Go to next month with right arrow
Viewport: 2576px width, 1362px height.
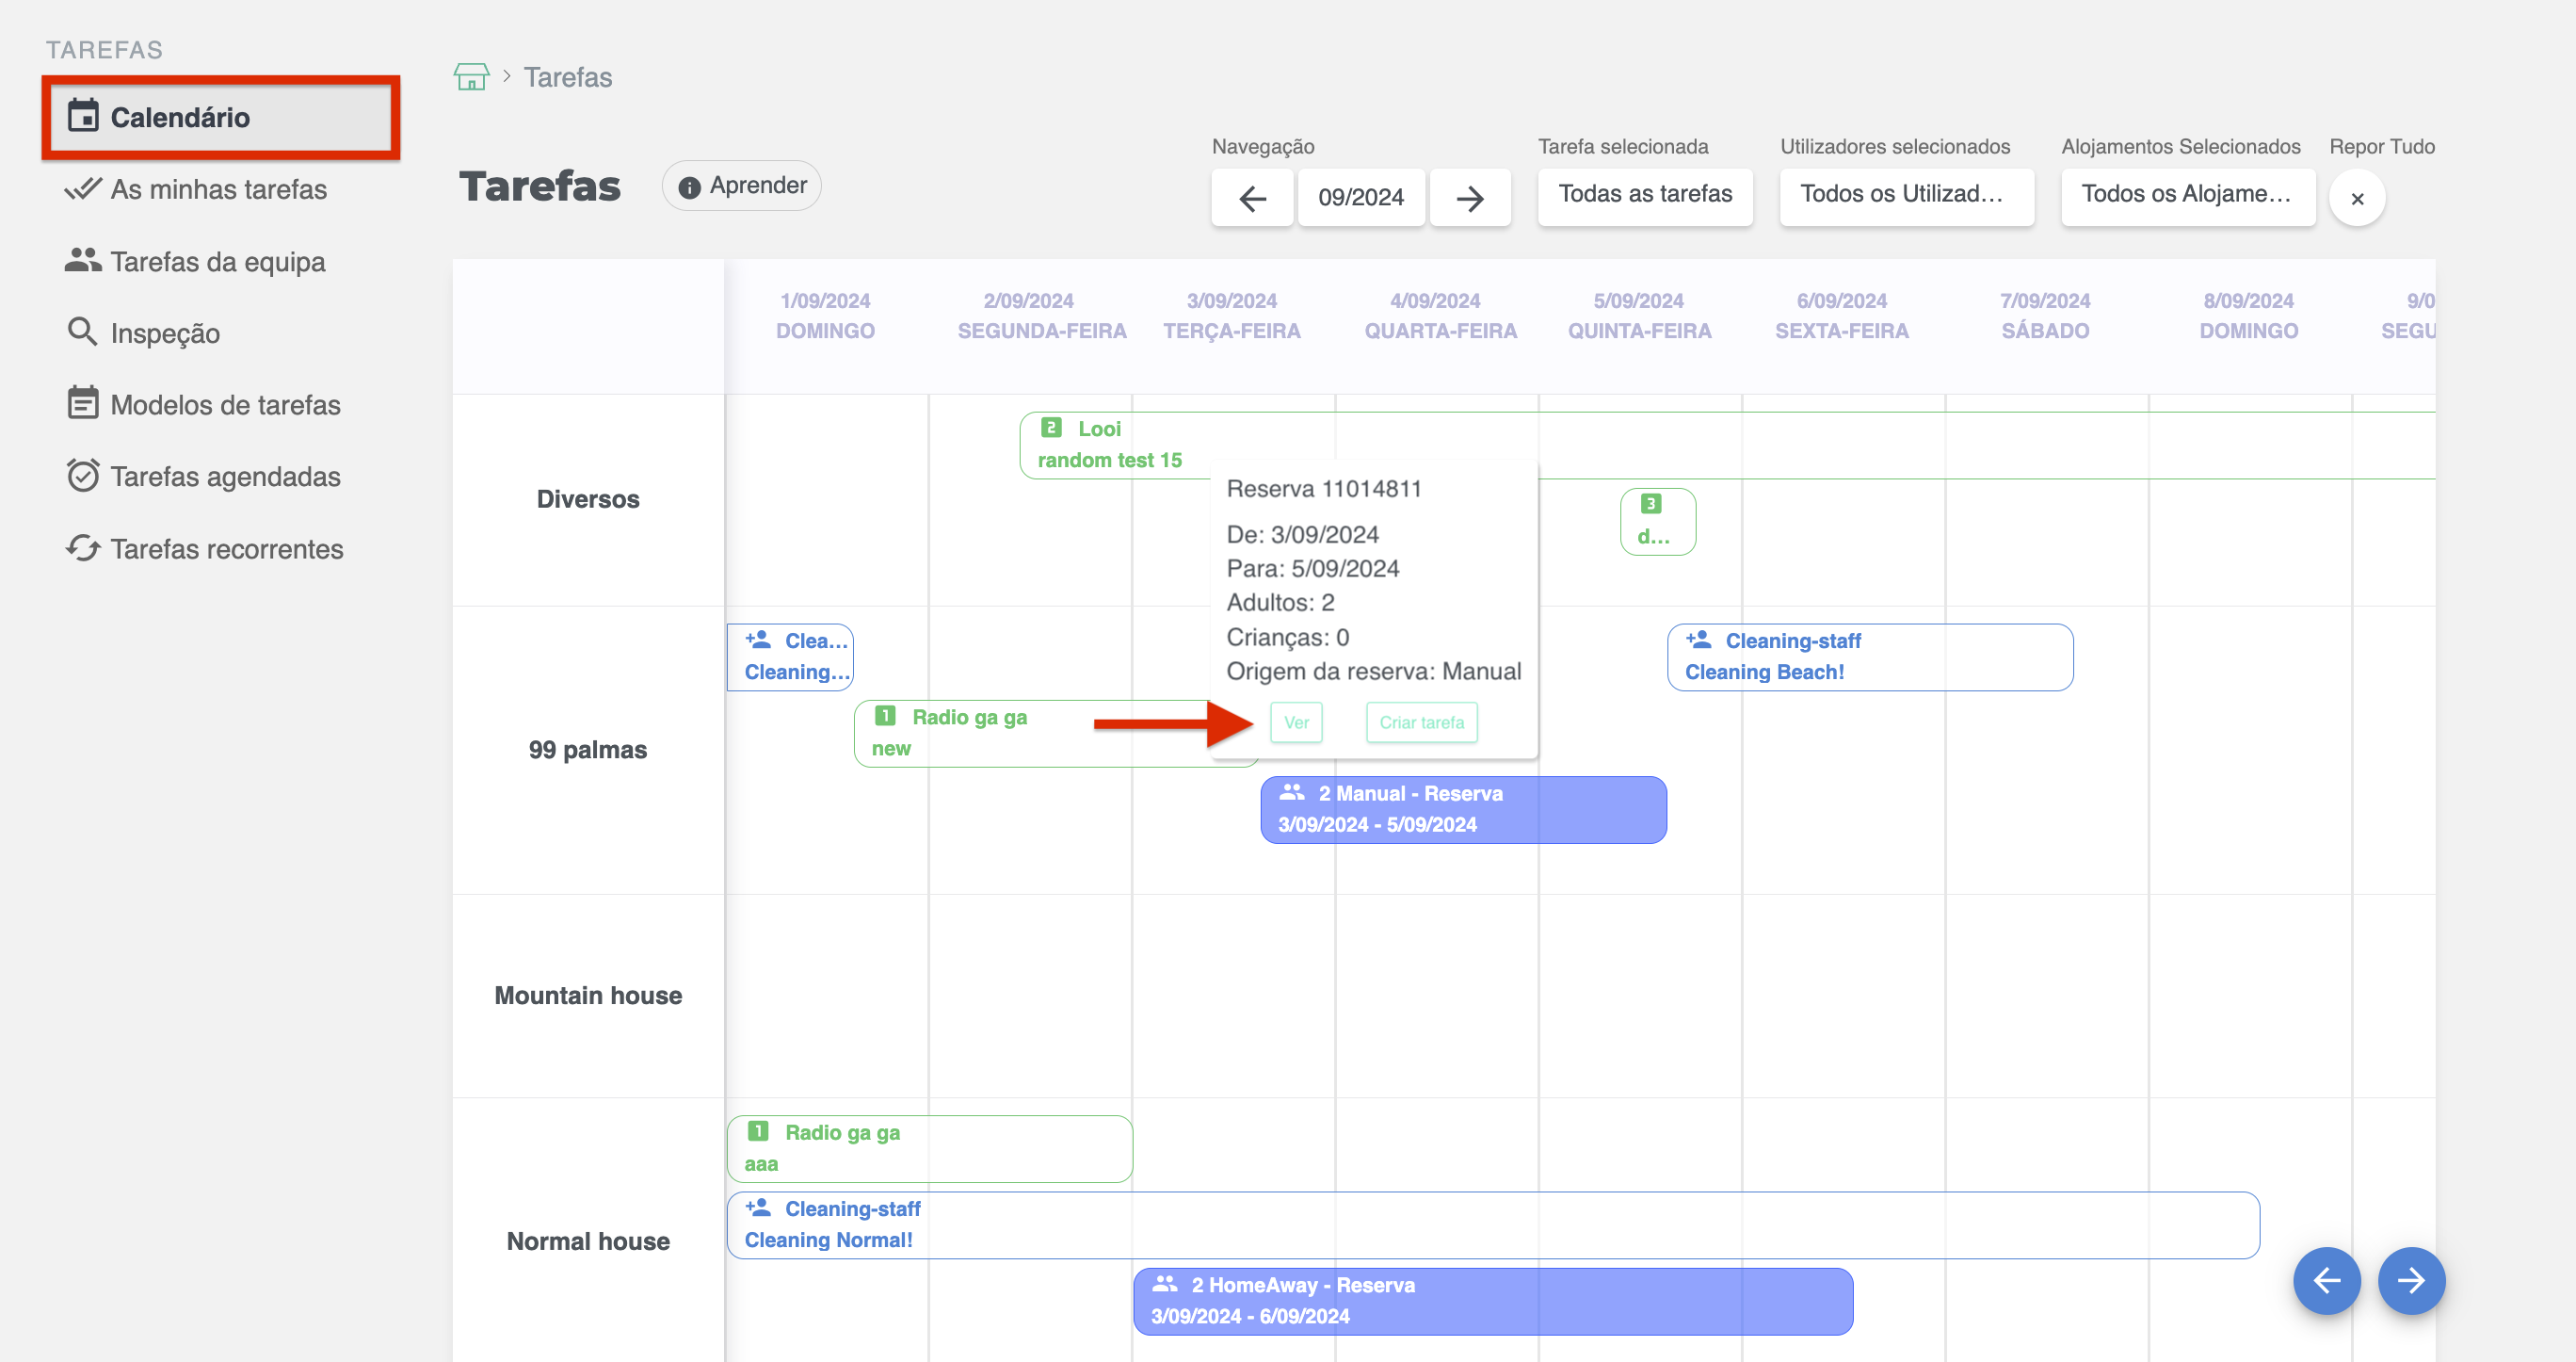pyautogui.click(x=1469, y=198)
